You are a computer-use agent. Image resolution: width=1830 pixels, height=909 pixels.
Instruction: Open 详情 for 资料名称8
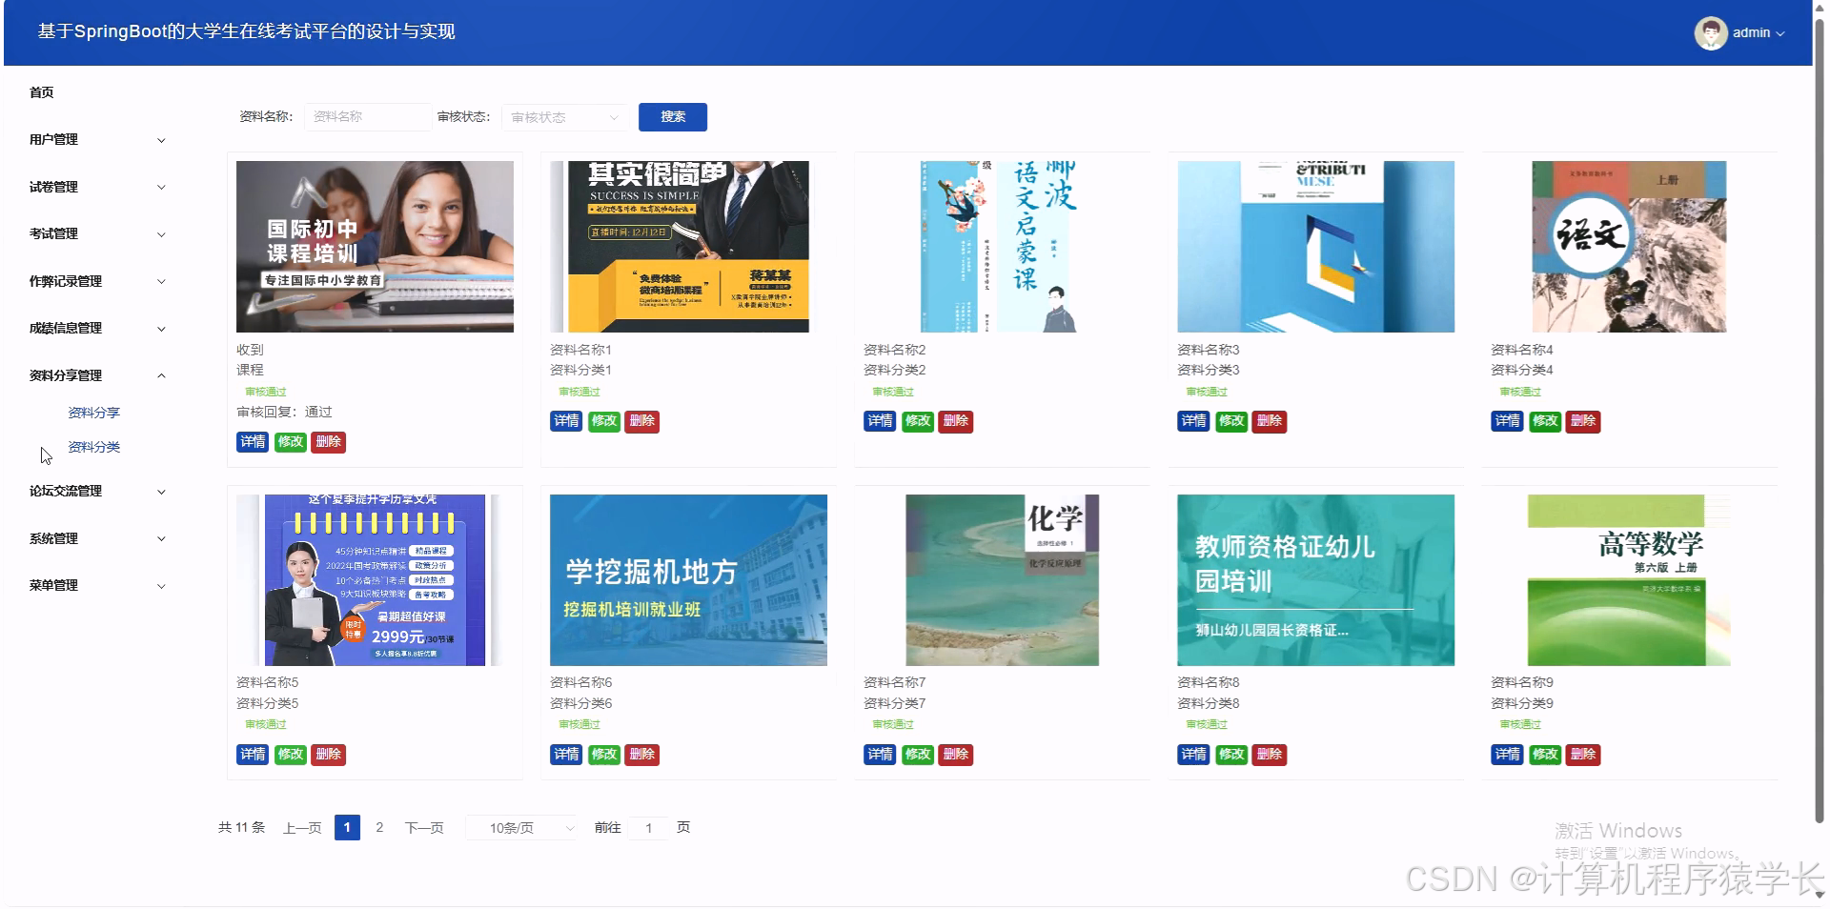point(1193,755)
